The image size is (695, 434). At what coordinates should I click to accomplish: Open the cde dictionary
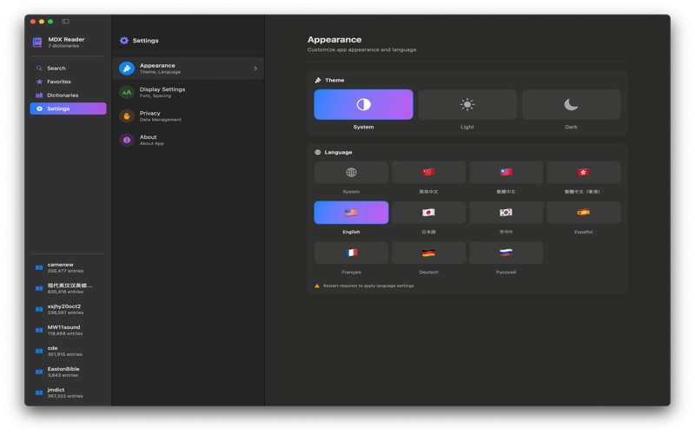(x=68, y=351)
